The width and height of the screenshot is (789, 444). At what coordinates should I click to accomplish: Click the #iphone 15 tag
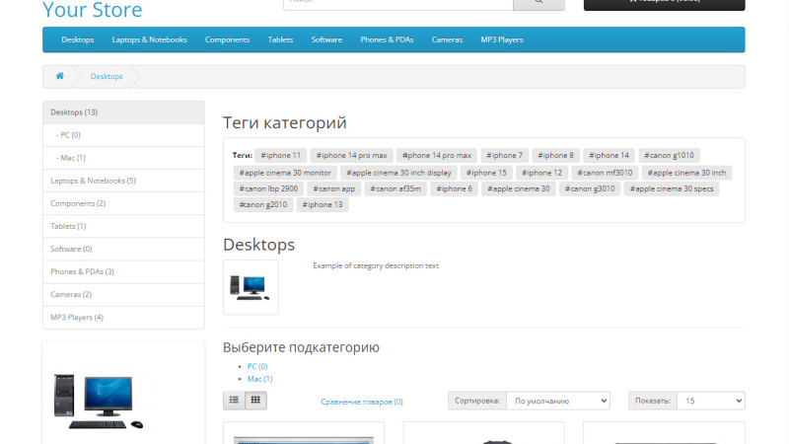click(x=486, y=173)
